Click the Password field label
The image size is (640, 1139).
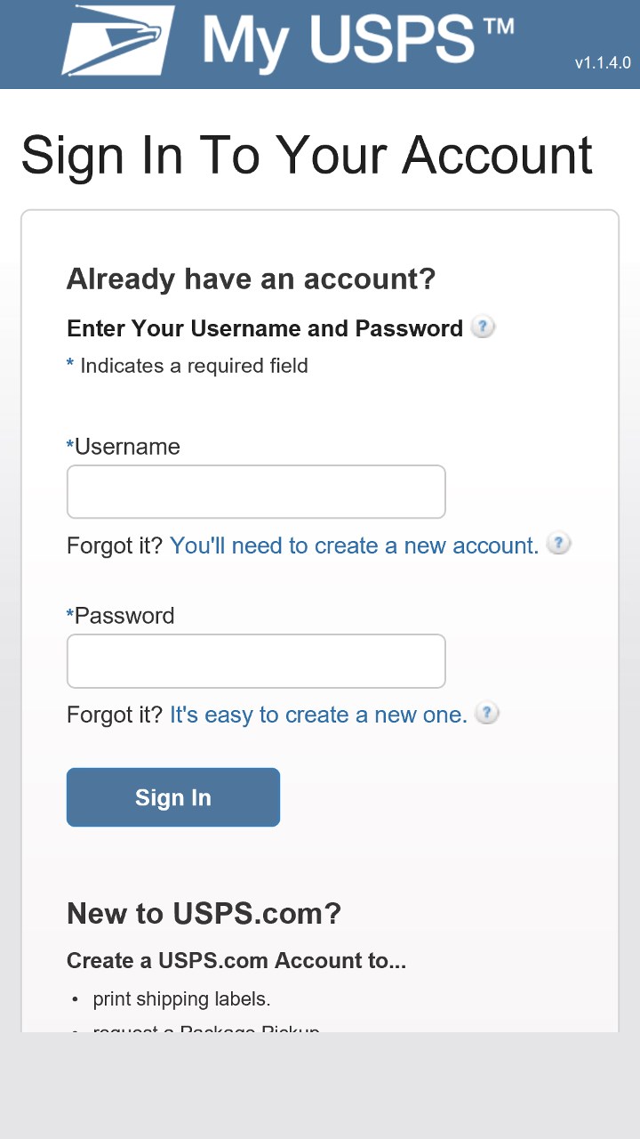coord(124,616)
